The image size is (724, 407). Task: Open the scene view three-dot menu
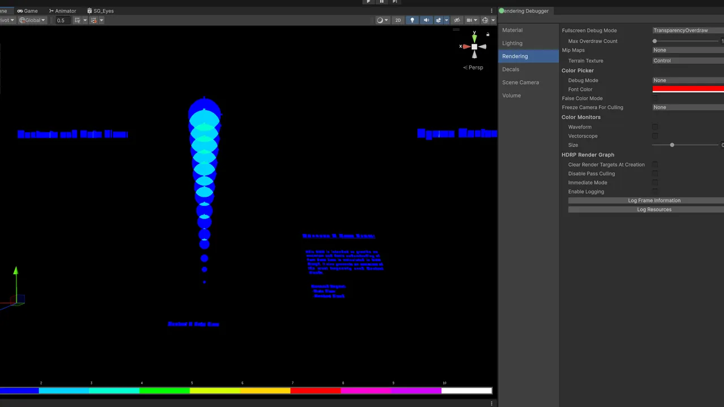point(492,11)
